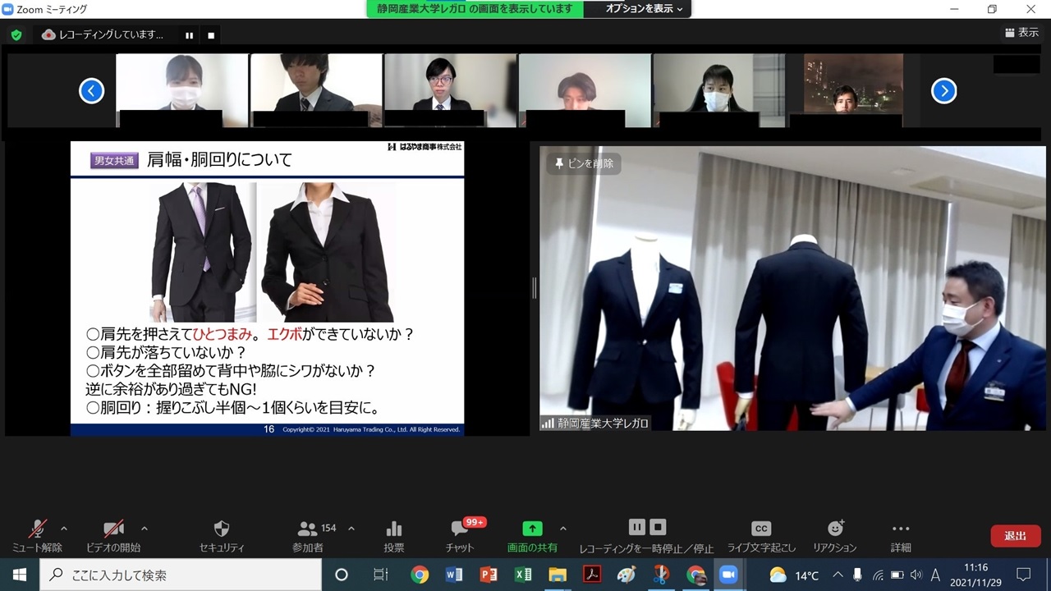Stop recording from top indicator bar
The width and height of the screenshot is (1051, 591).
[211, 35]
